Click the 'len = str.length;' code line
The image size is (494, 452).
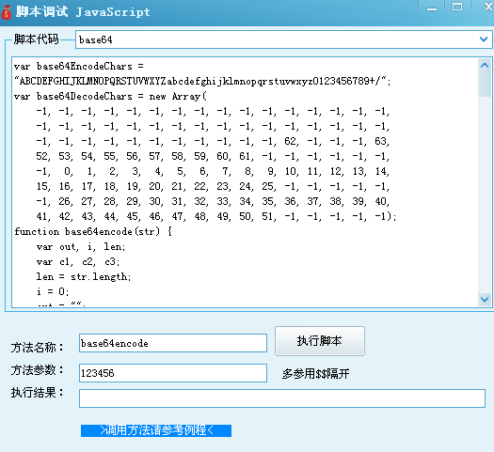(84, 277)
